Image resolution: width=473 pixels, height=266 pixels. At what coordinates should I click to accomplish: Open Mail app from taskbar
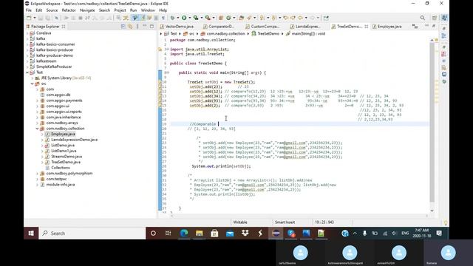230,233
